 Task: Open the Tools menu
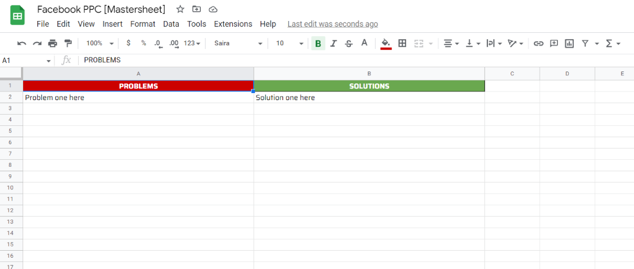point(197,24)
